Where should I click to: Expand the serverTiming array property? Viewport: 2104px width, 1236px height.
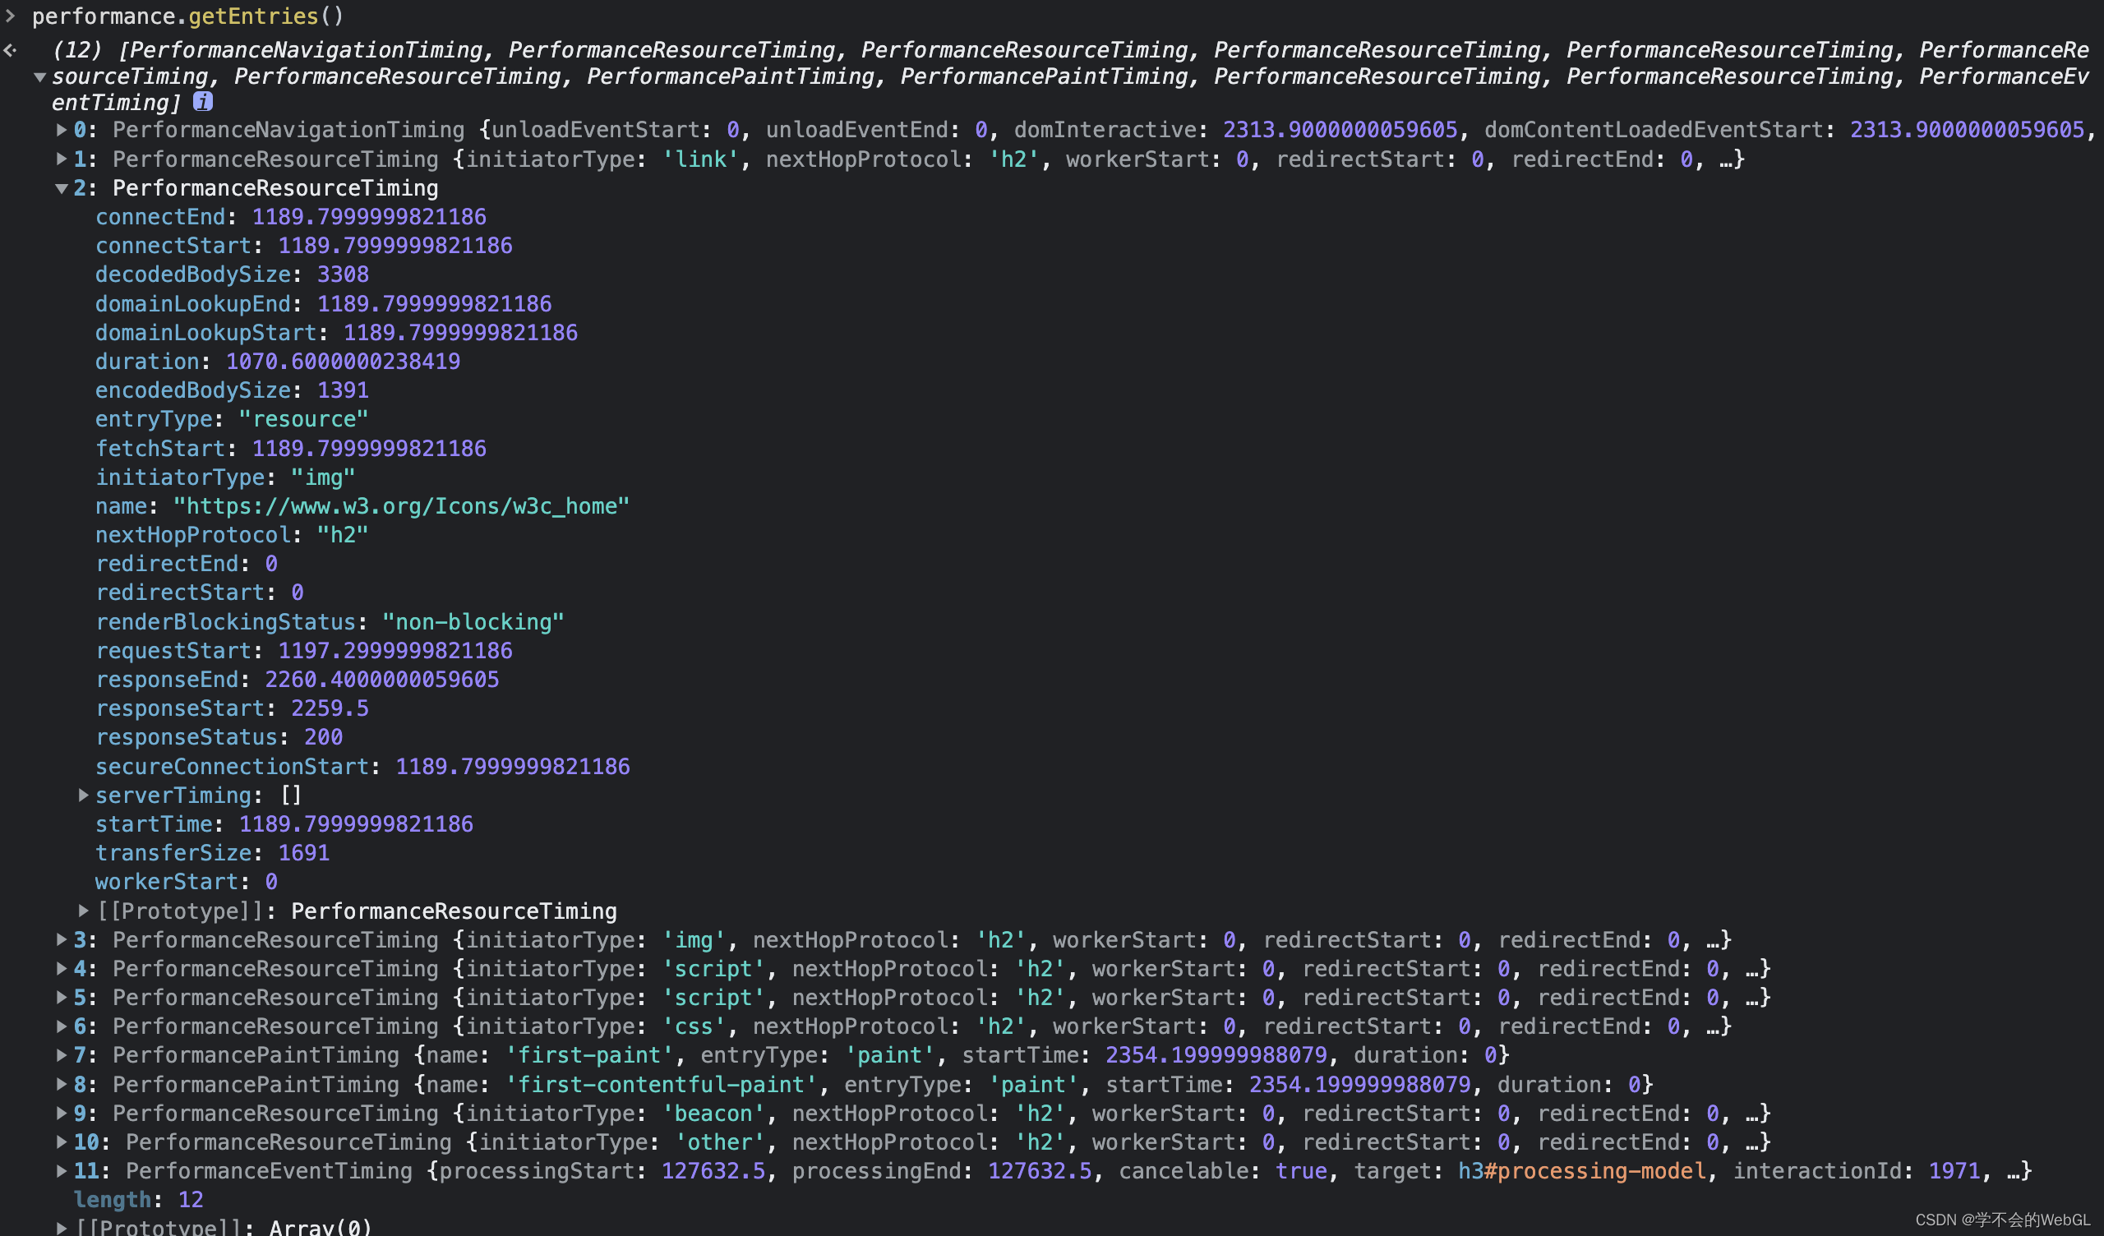click(x=84, y=795)
